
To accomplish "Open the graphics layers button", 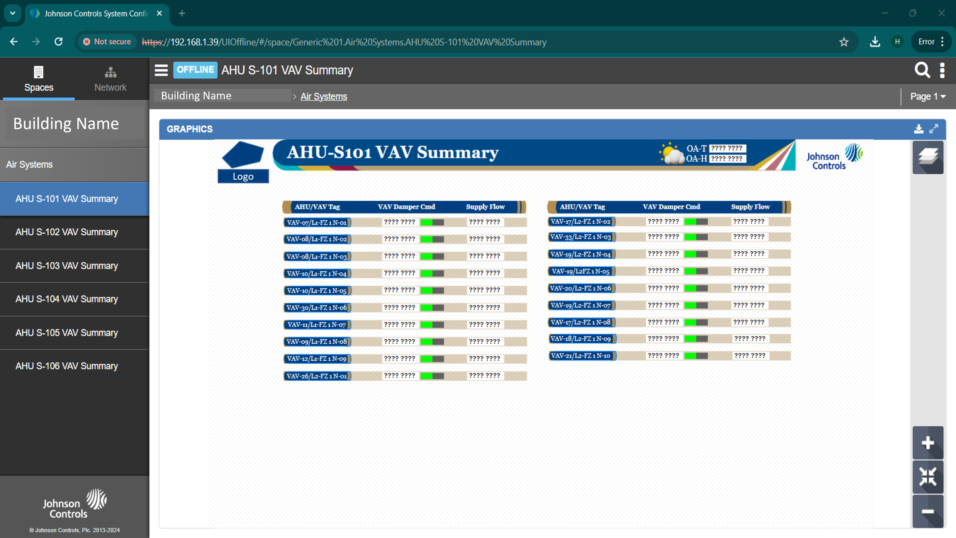I will [928, 157].
